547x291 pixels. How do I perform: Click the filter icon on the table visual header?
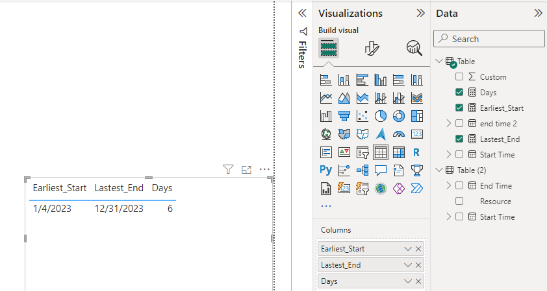(x=228, y=170)
